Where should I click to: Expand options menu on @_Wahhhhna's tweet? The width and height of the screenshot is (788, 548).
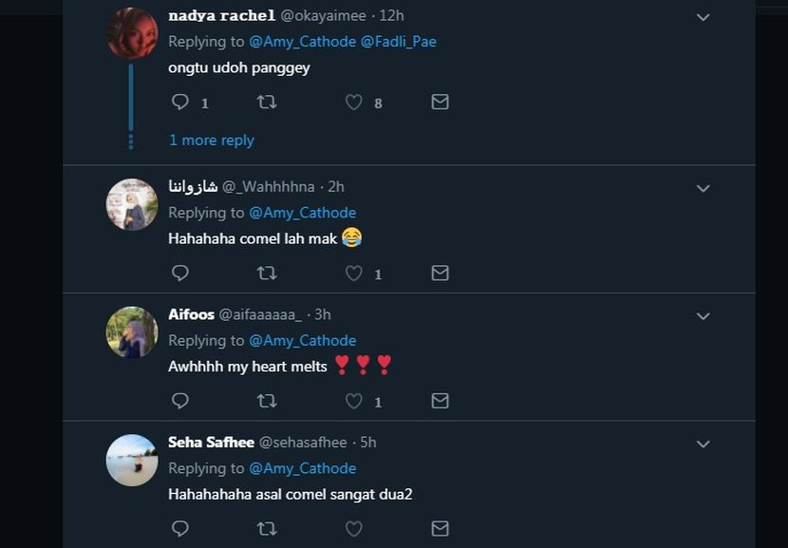point(704,188)
